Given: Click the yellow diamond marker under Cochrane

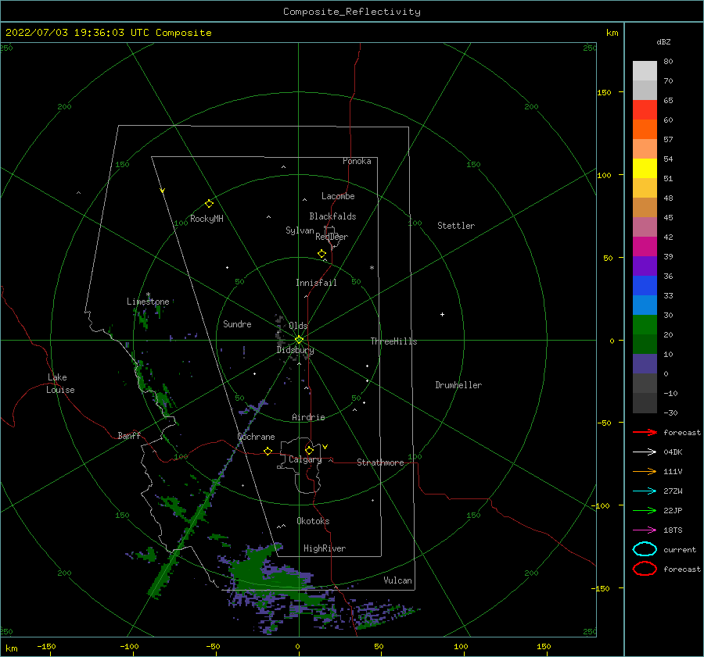Looking at the screenshot, I should (x=268, y=451).
